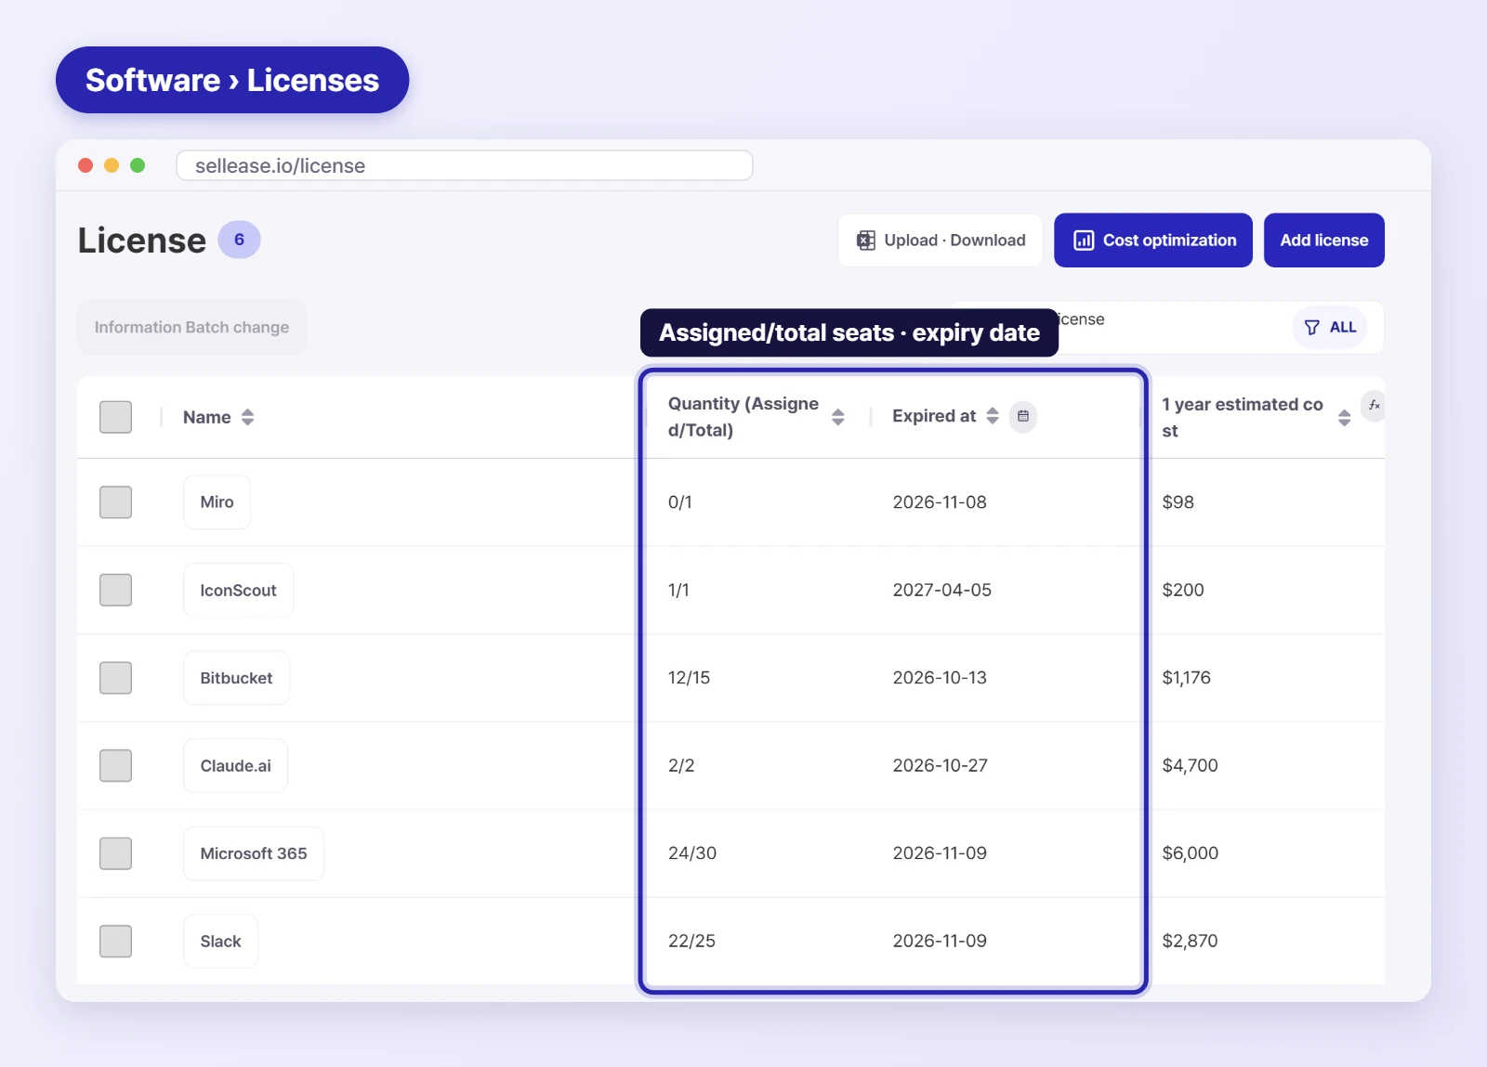Viewport: 1487px width, 1067px height.
Task: Open the Bitbucket license tag
Action: pos(236,678)
